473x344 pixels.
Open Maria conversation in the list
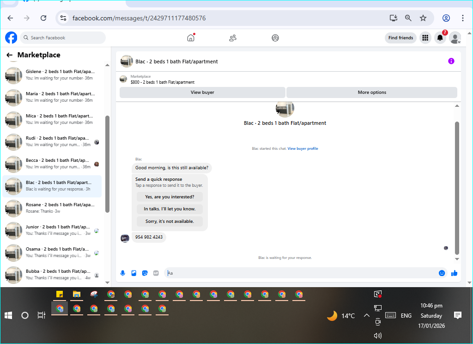click(52, 97)
